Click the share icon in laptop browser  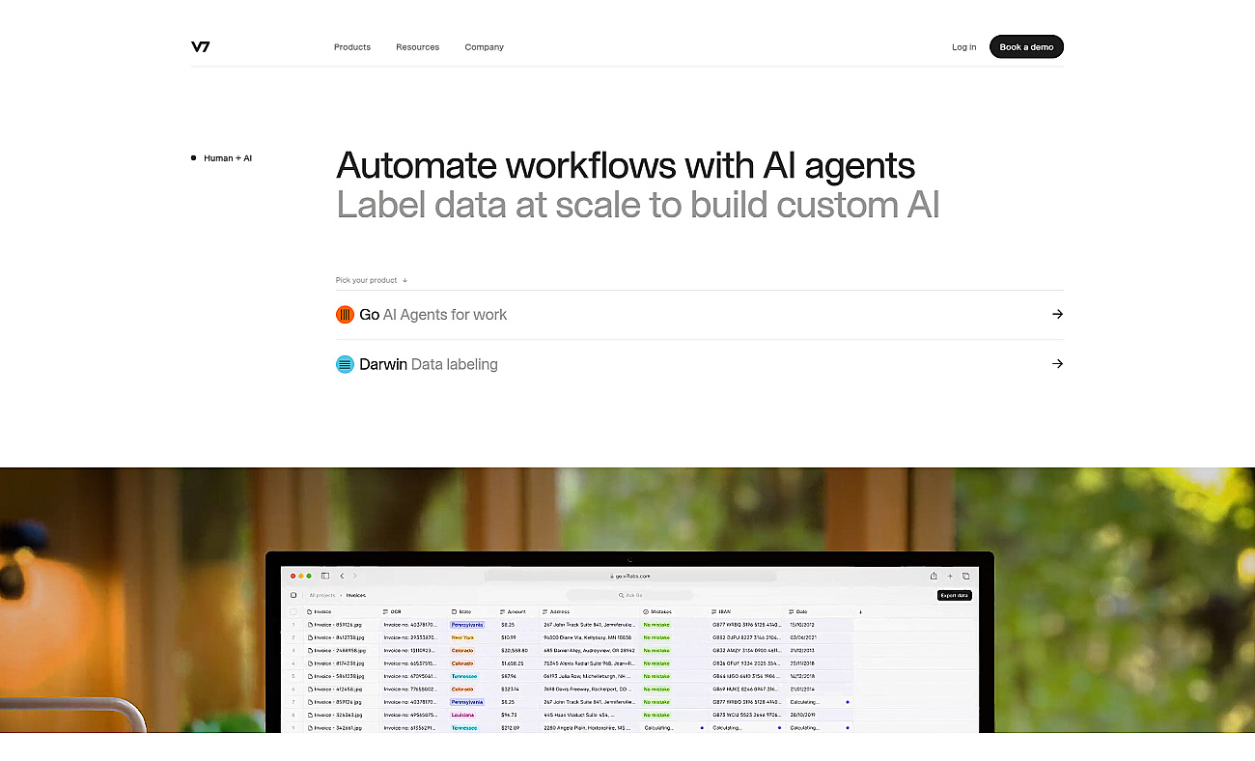coord(934,576)
